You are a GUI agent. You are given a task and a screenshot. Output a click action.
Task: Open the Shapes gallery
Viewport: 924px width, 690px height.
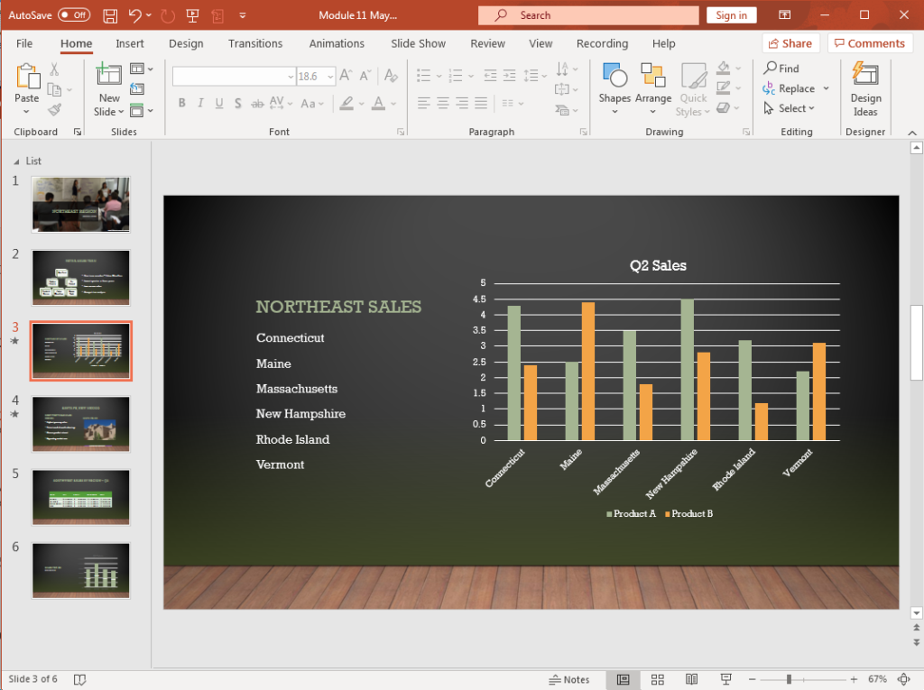(x=614, y=86)
